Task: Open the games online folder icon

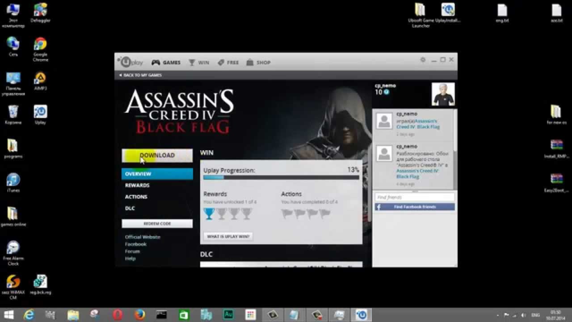Action: 13,217
